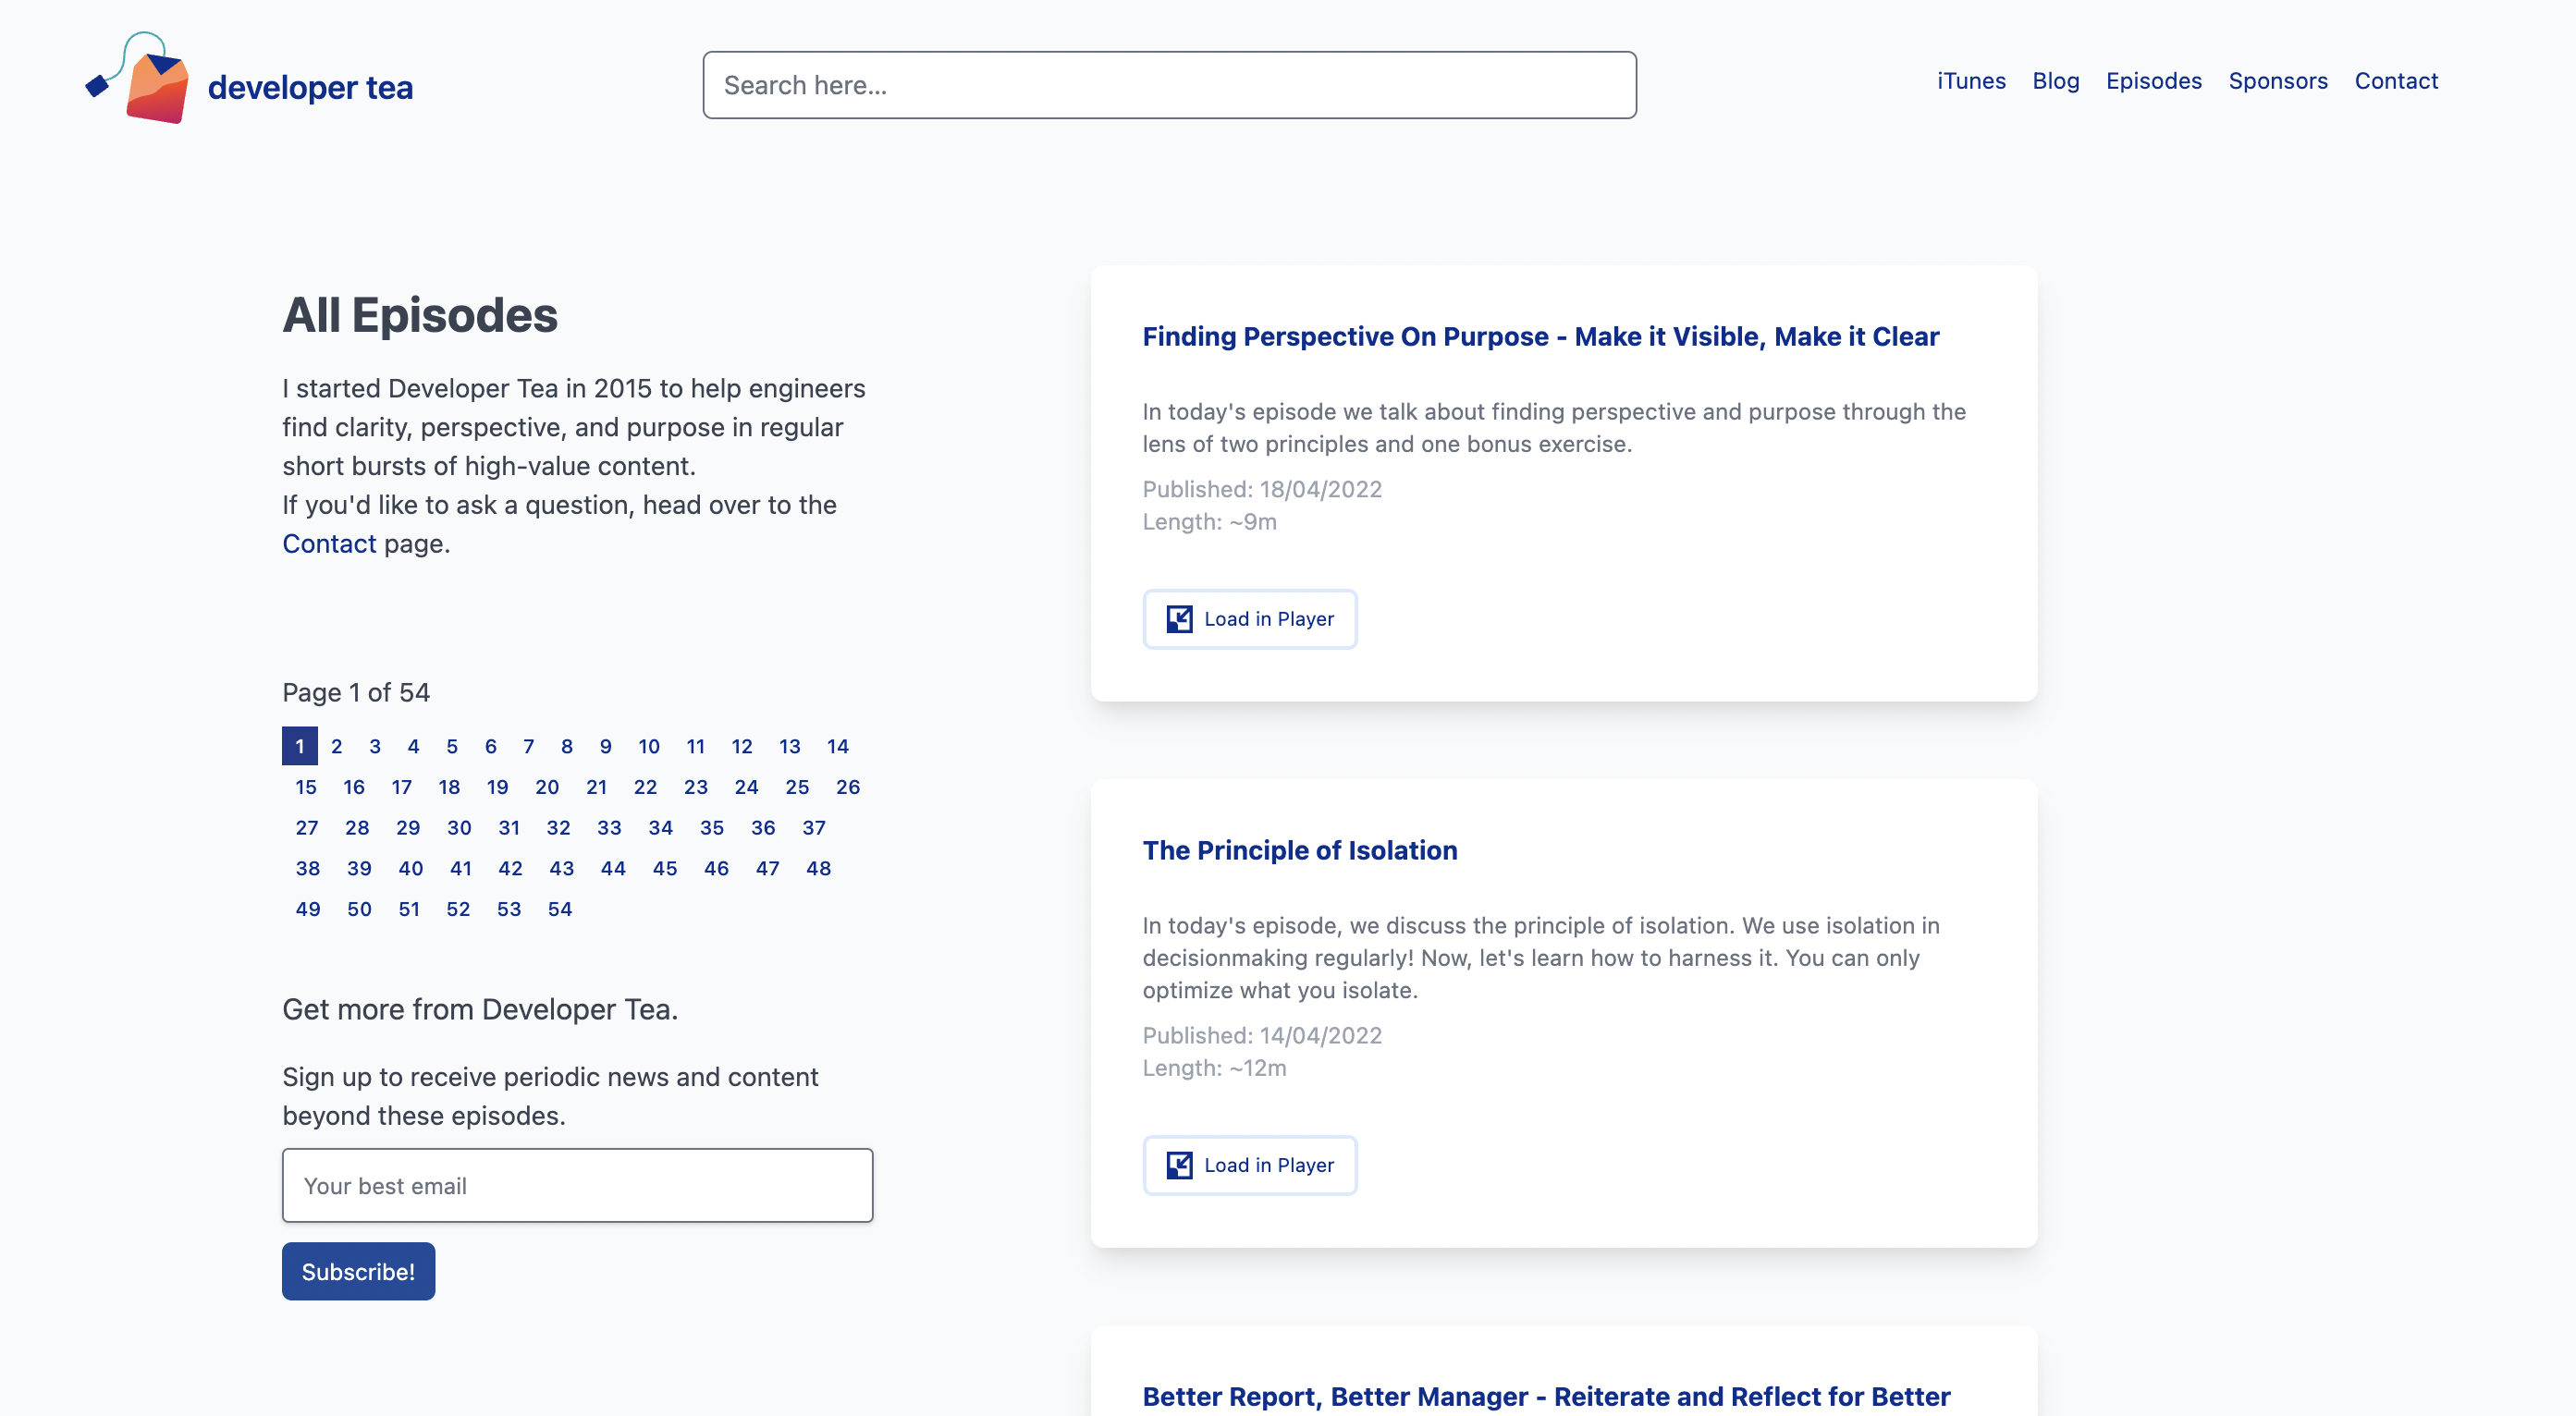Navigate to page 15 of episodes
Image resolution: width=2576 pixels, height=1416 pixels.
click(x=305, y=787)
